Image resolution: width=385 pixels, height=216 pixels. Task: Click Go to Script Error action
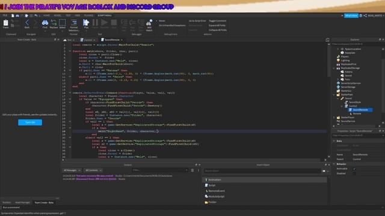(x=197, y=21)
